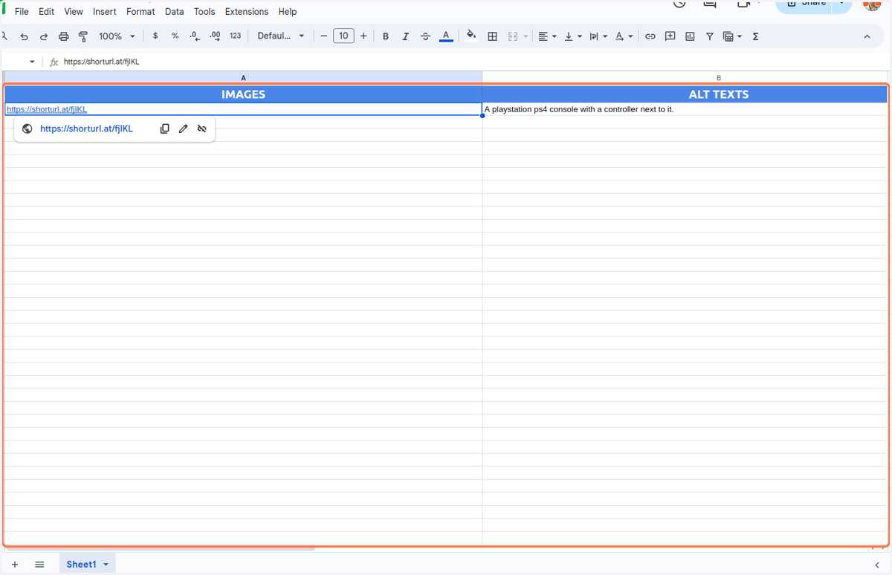Viewport: 892px width, 575px height.
Task: Open the Extensions menu
Action: (x=247, y=12)
